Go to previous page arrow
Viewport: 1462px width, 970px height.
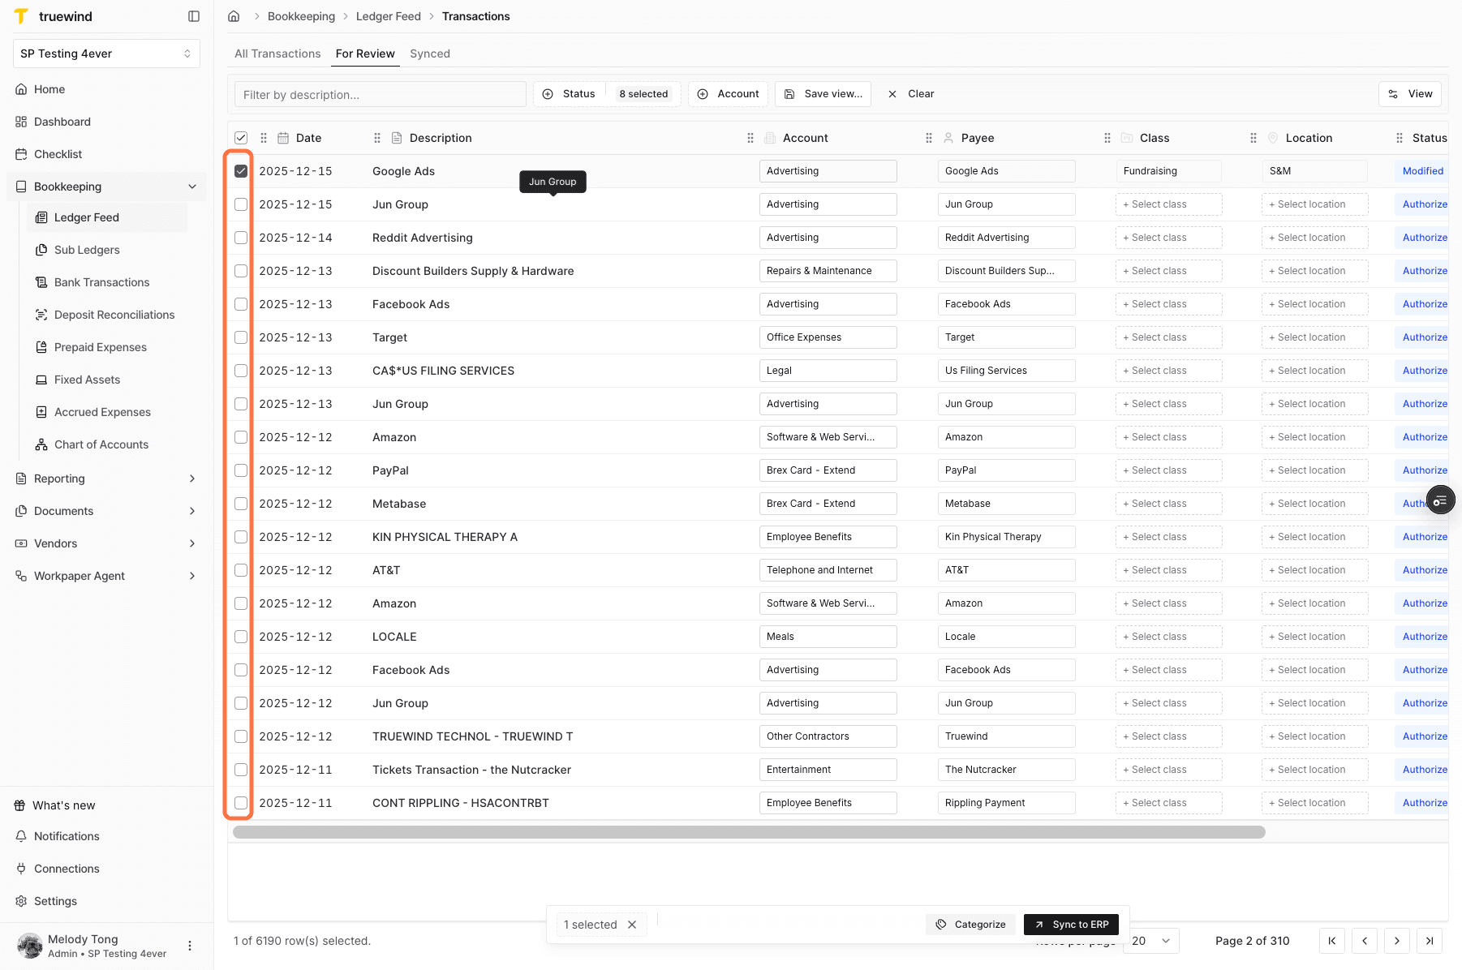pos(1365,941)
